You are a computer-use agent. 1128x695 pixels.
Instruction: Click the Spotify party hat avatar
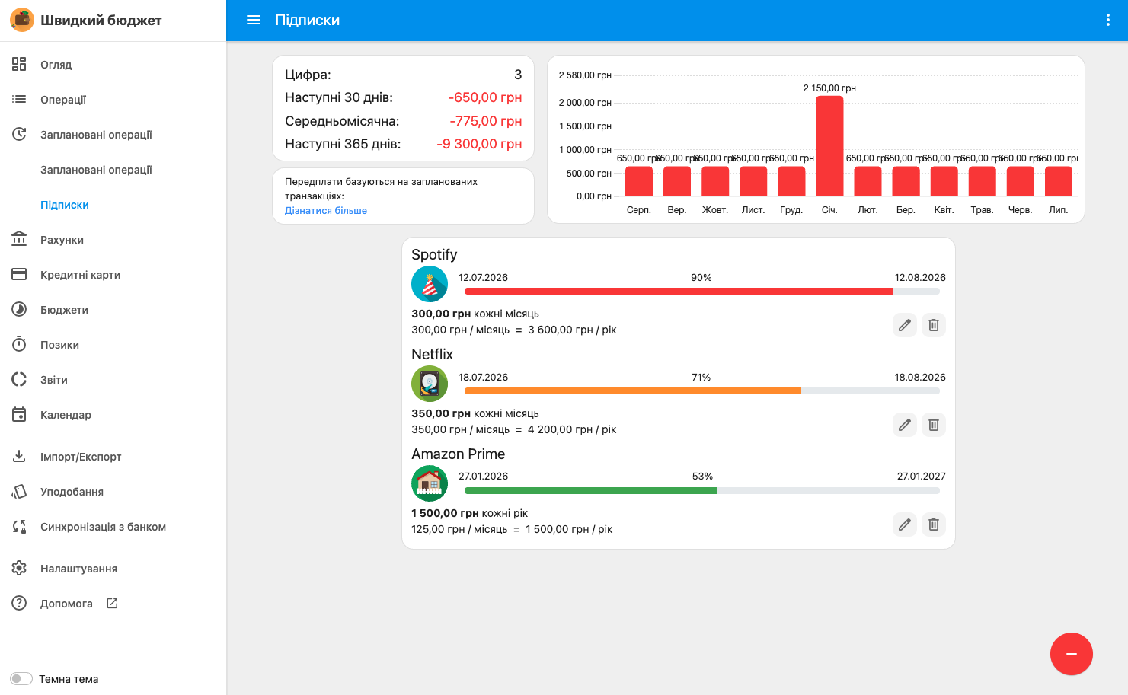point(430,284)
